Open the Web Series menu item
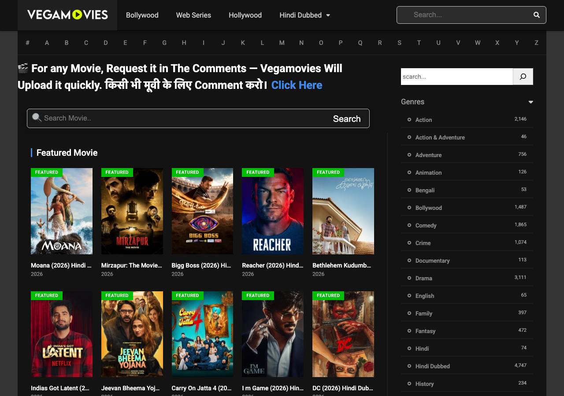Viewport: 564px width, 396px height. [193, 15]
